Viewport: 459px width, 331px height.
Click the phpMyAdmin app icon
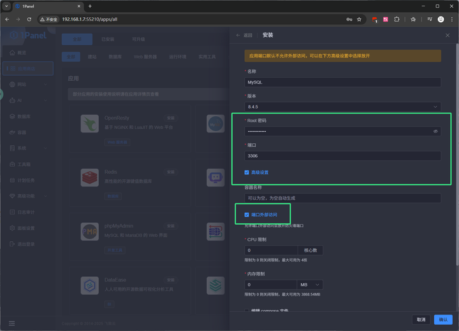90,232
